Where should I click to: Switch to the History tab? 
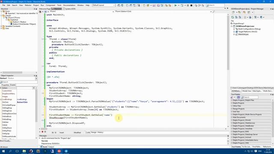(x=100, y=132)
